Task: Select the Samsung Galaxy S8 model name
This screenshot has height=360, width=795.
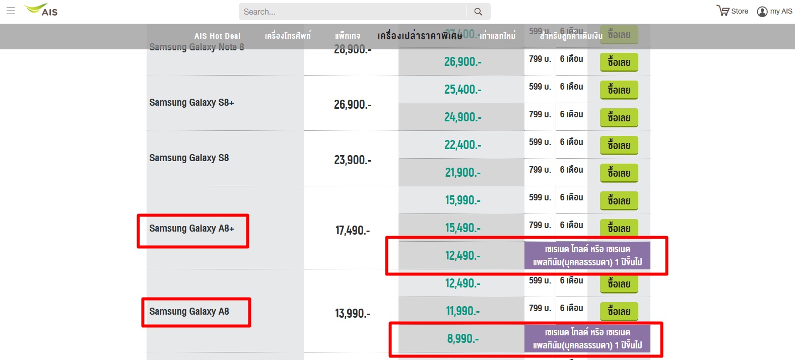Action: click(x=189, y=158)
